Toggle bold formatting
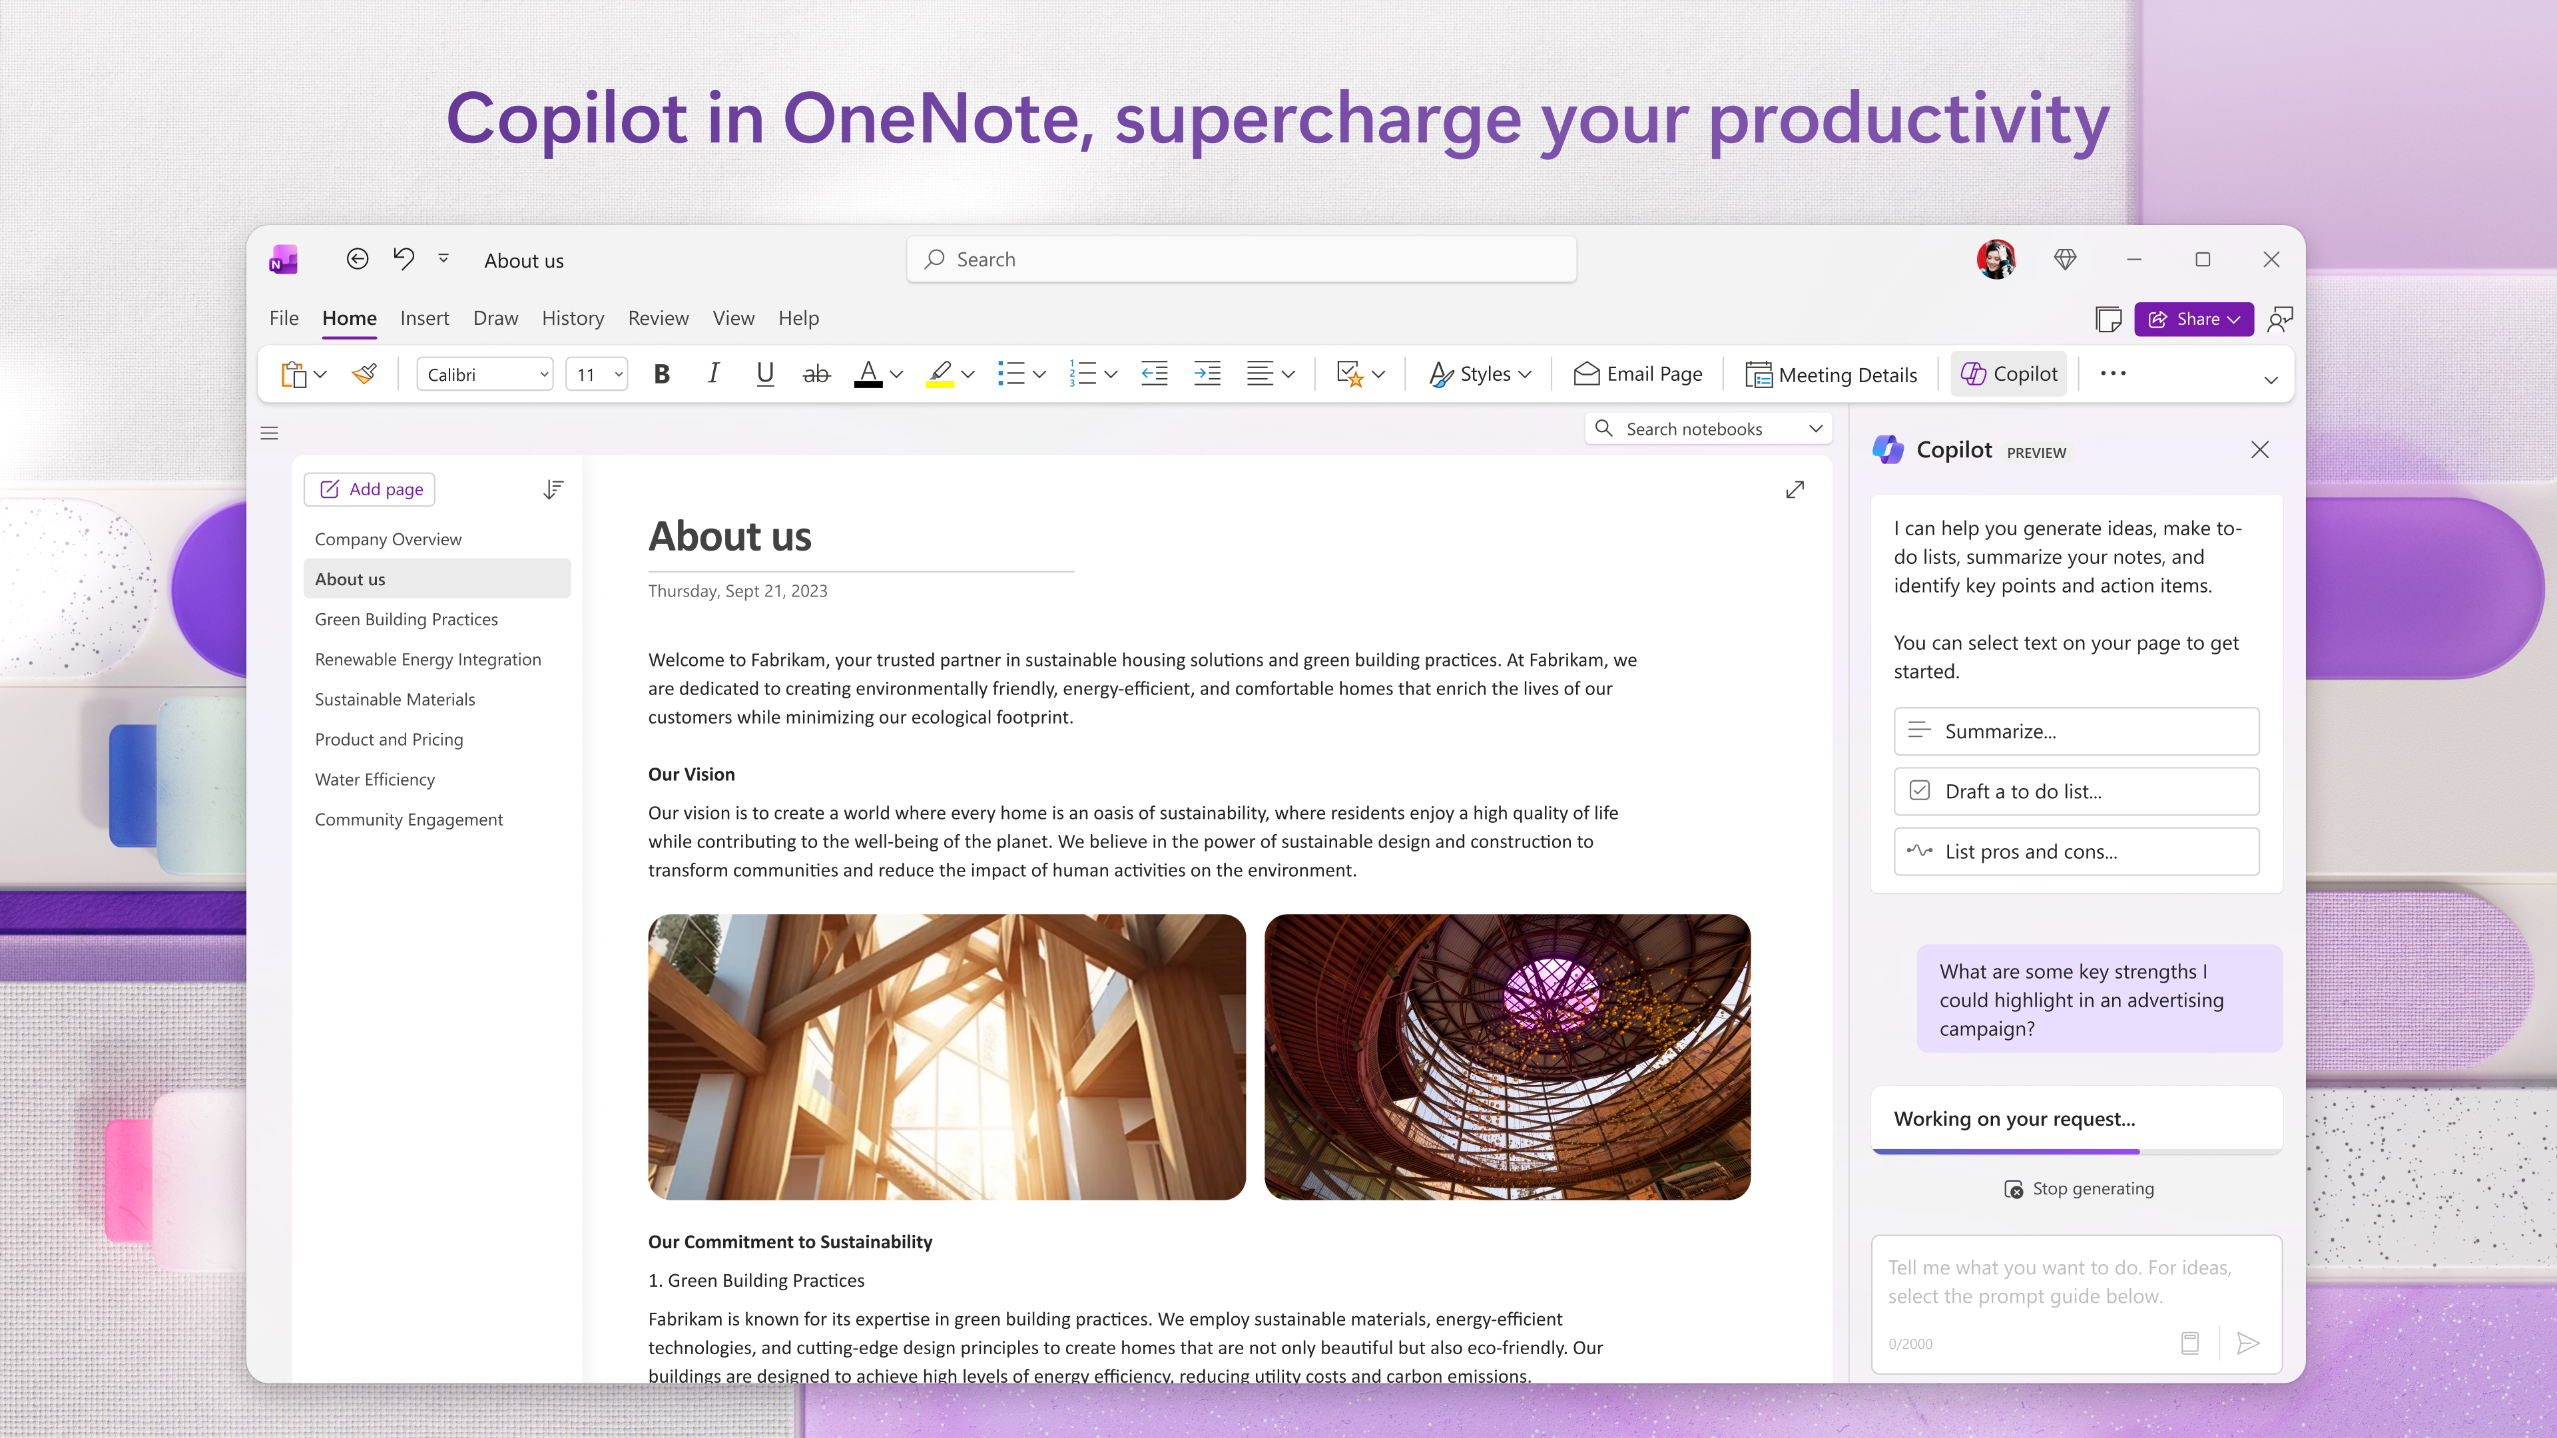The image size is (2557, 1438). tap(661, 374)
